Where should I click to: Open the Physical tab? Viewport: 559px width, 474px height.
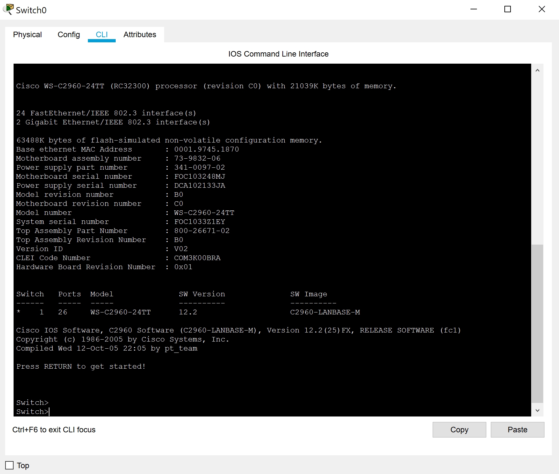click(x=27, y=35)
